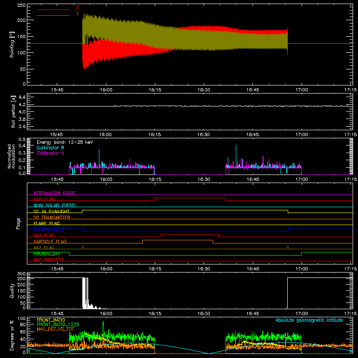Click the 'Flags' vertical axis title
Image resolution: width=358 pixels, height=358 pixels.
pyautogui.click(x=18, y=223)
